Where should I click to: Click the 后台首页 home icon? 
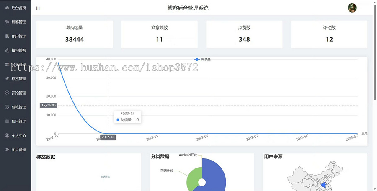pyautogui.click(x=7, y=8)
